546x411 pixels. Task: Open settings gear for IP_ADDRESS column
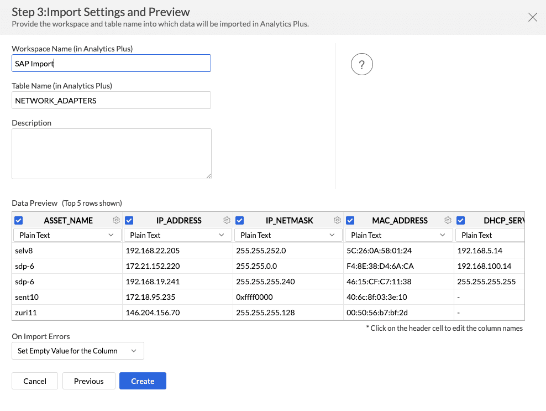(227, 220)
